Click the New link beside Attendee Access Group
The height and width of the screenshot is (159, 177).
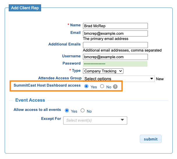[160, 79]
